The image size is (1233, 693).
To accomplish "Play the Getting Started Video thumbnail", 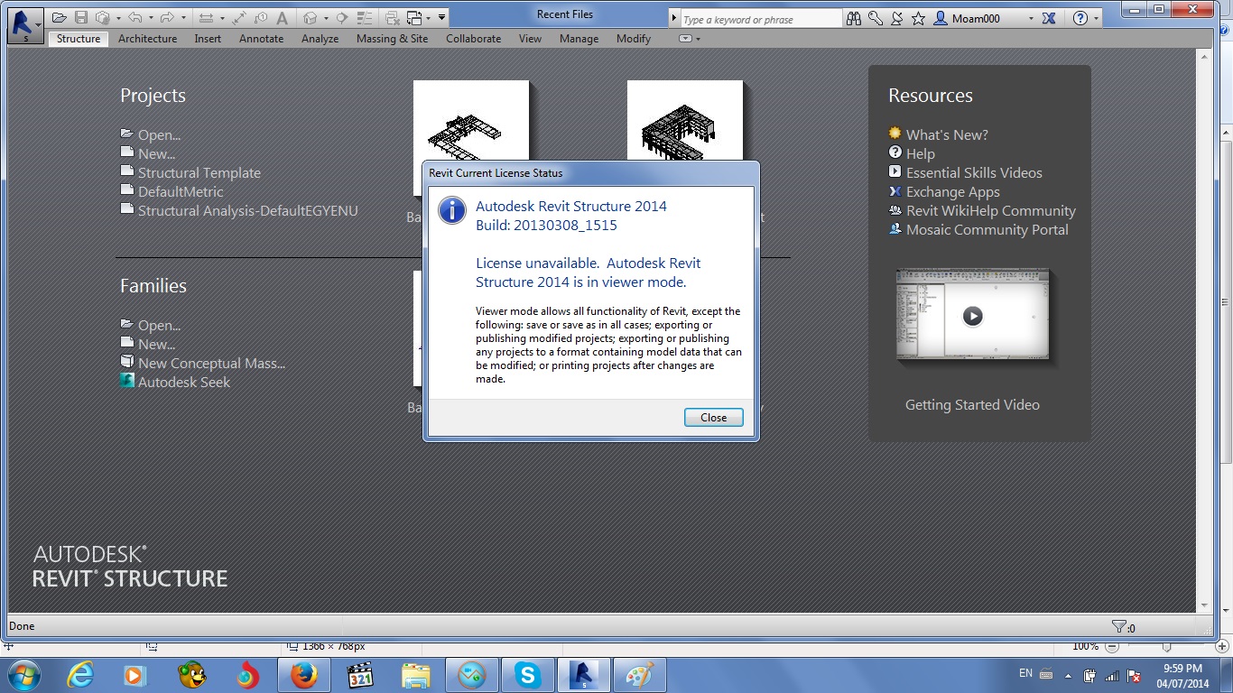I will 972,316.
